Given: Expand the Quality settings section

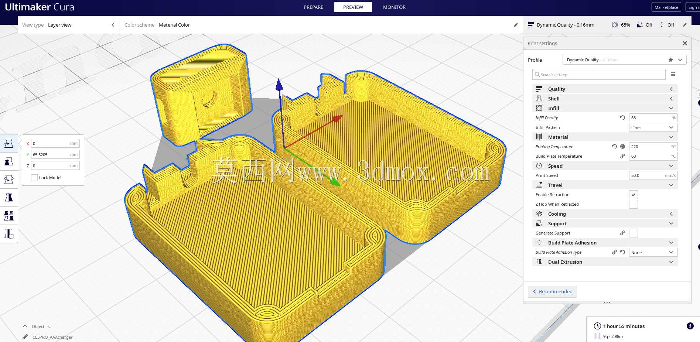Looking at the screenshot, I should [x=605, y=89].
